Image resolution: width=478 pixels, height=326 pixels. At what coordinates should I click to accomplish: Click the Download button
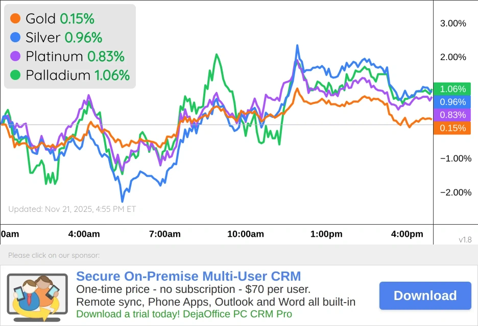click(425, 295)
